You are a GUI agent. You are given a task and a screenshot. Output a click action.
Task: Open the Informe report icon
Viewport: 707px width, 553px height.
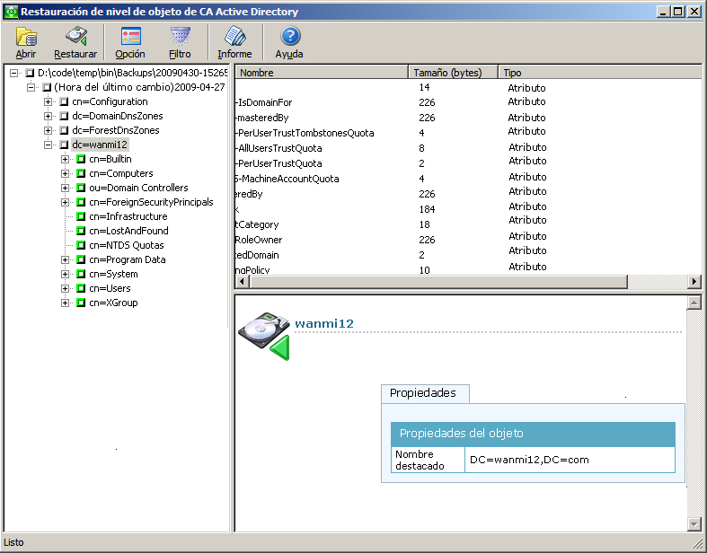(x=234, y=37)
